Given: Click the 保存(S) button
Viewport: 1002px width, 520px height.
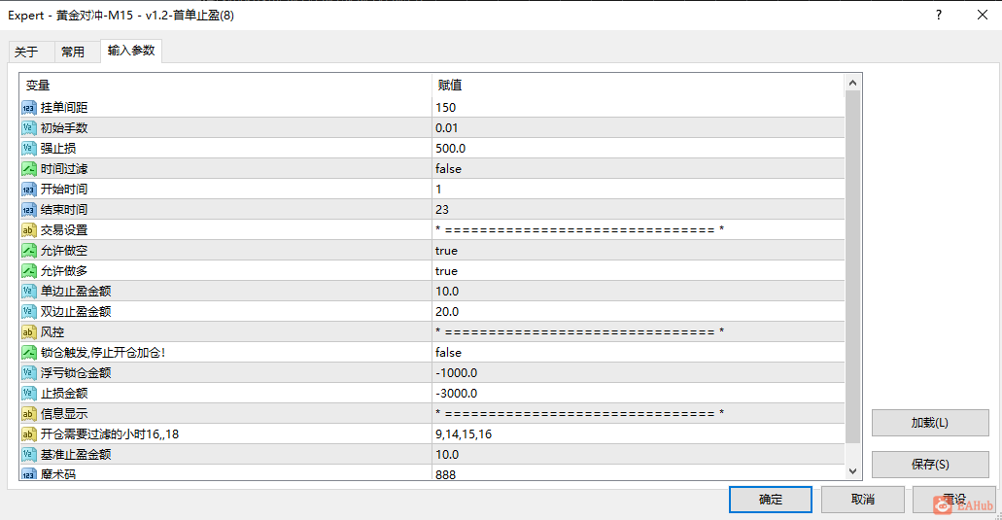Looking at the screenshot, I should 930,465.
